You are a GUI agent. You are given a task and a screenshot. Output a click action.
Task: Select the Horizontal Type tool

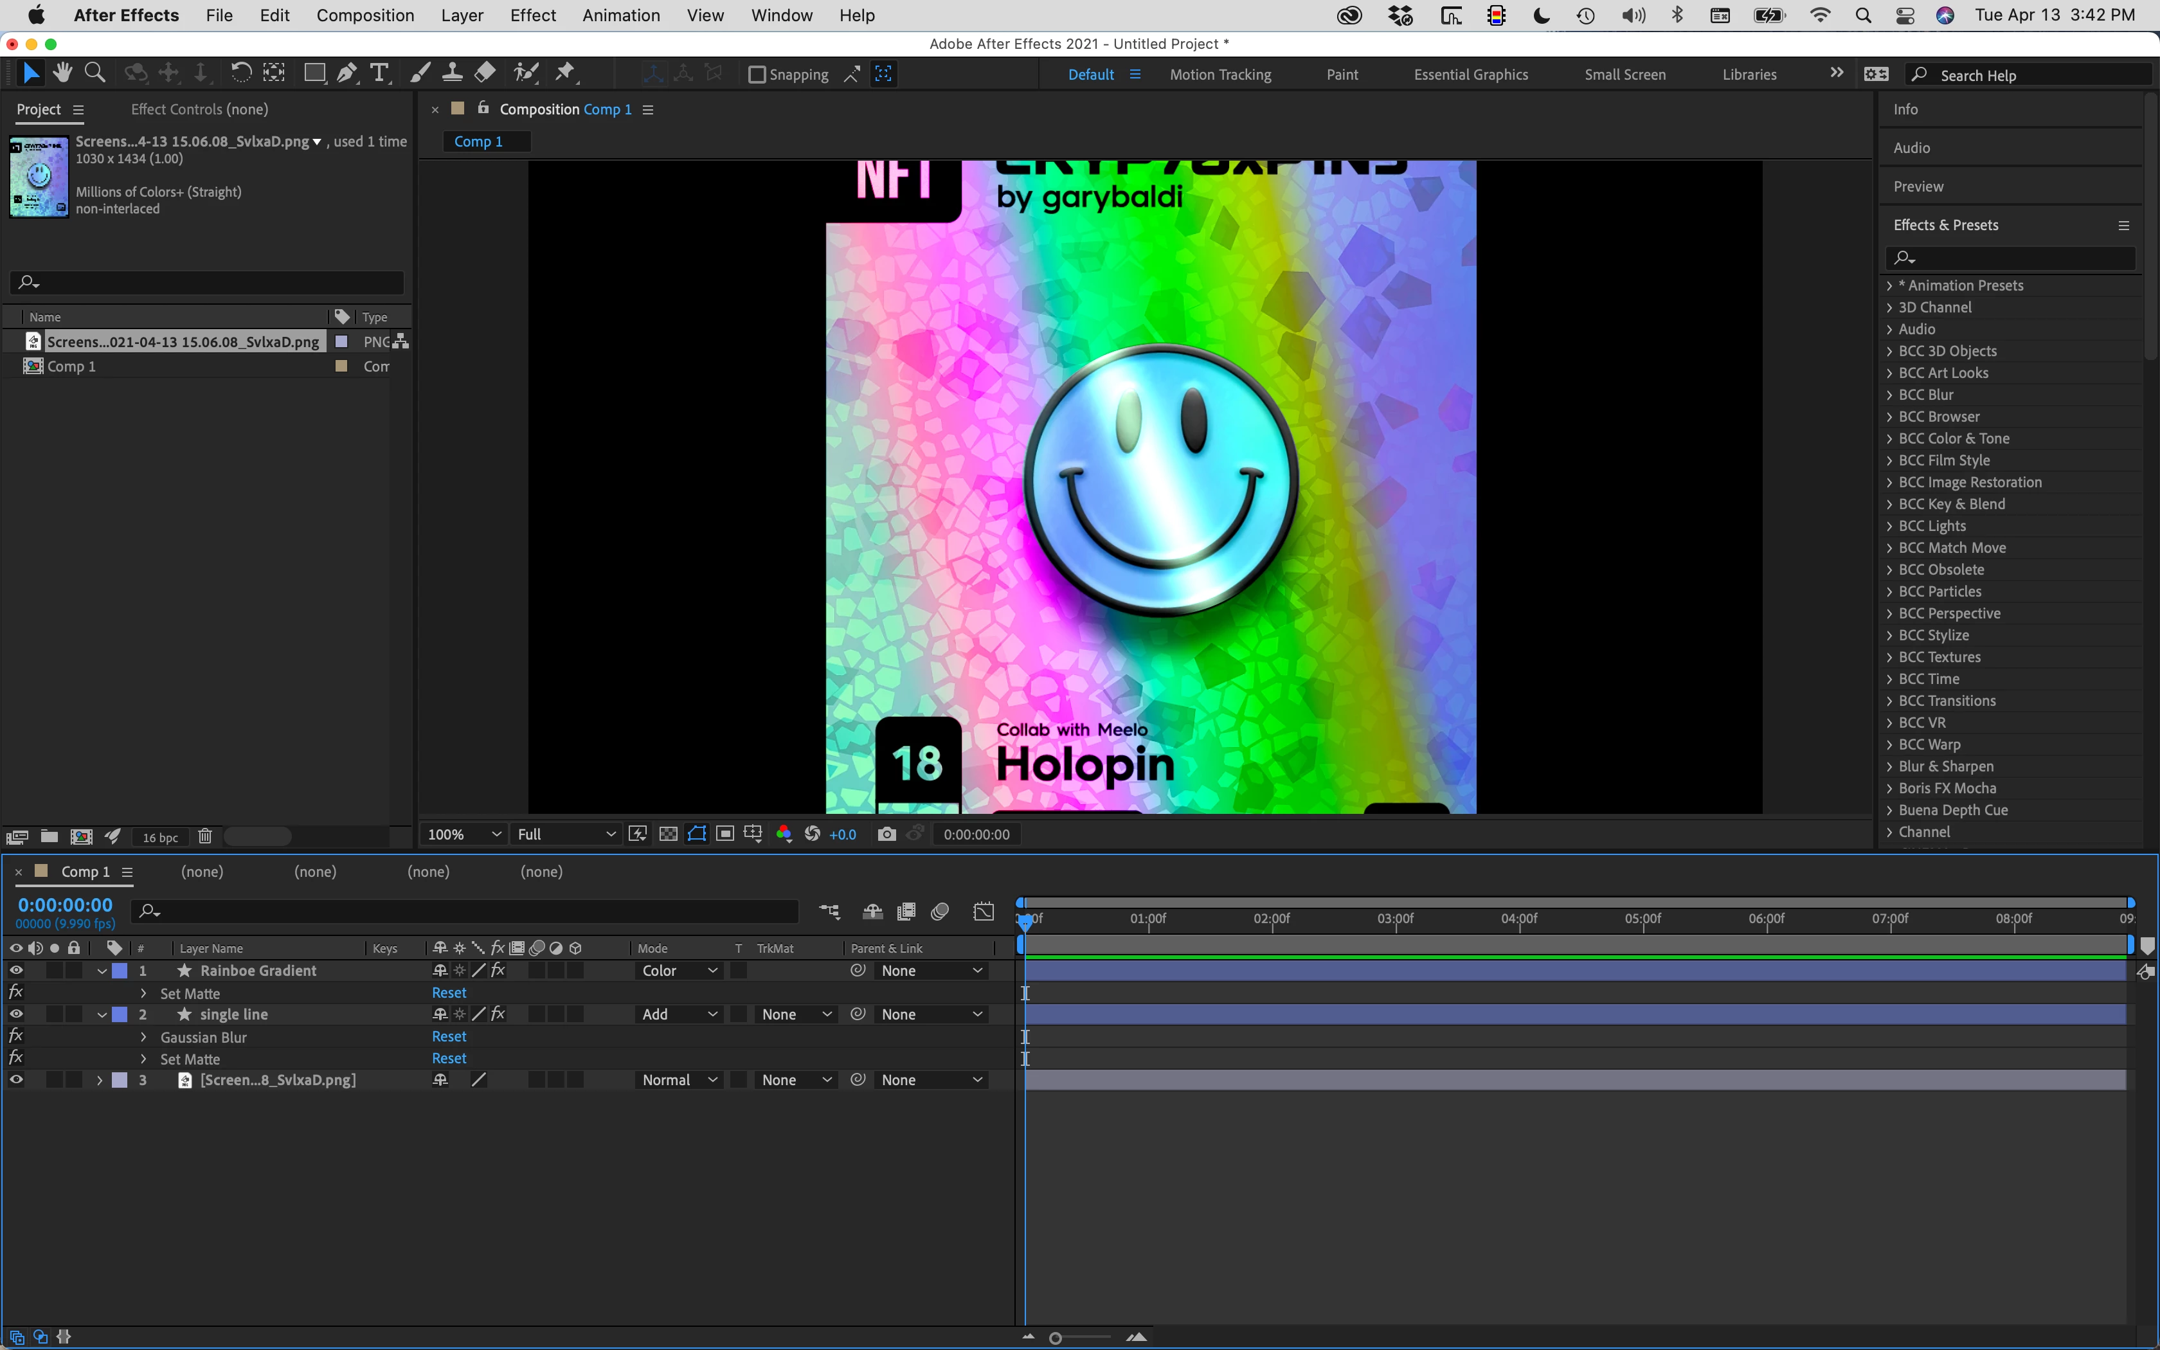click(379, 73)
